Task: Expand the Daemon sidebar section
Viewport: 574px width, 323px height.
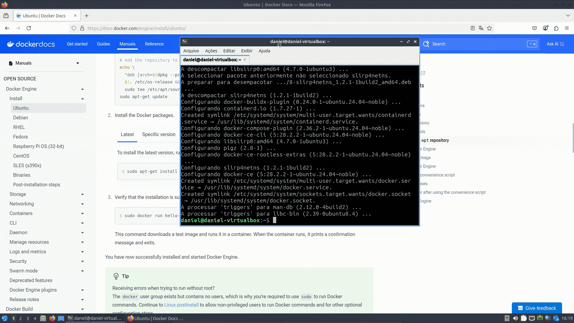Action: coord(83,233)
